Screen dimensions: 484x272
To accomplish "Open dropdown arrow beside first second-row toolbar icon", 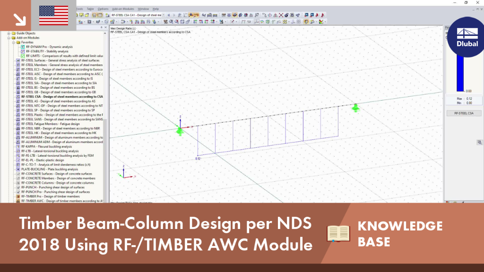I will coord(84,22).
